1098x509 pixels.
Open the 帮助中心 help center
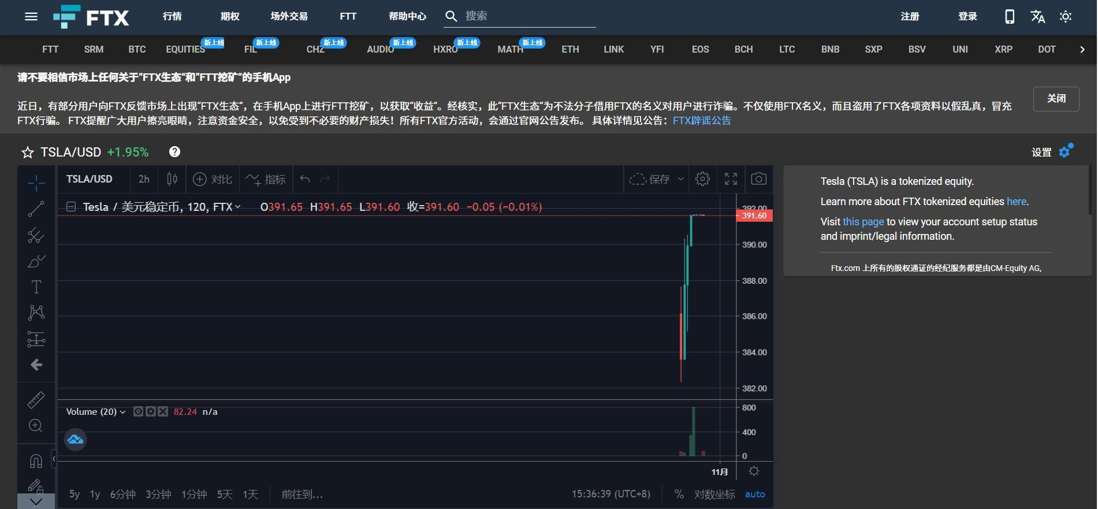click(x=407, y=16)
